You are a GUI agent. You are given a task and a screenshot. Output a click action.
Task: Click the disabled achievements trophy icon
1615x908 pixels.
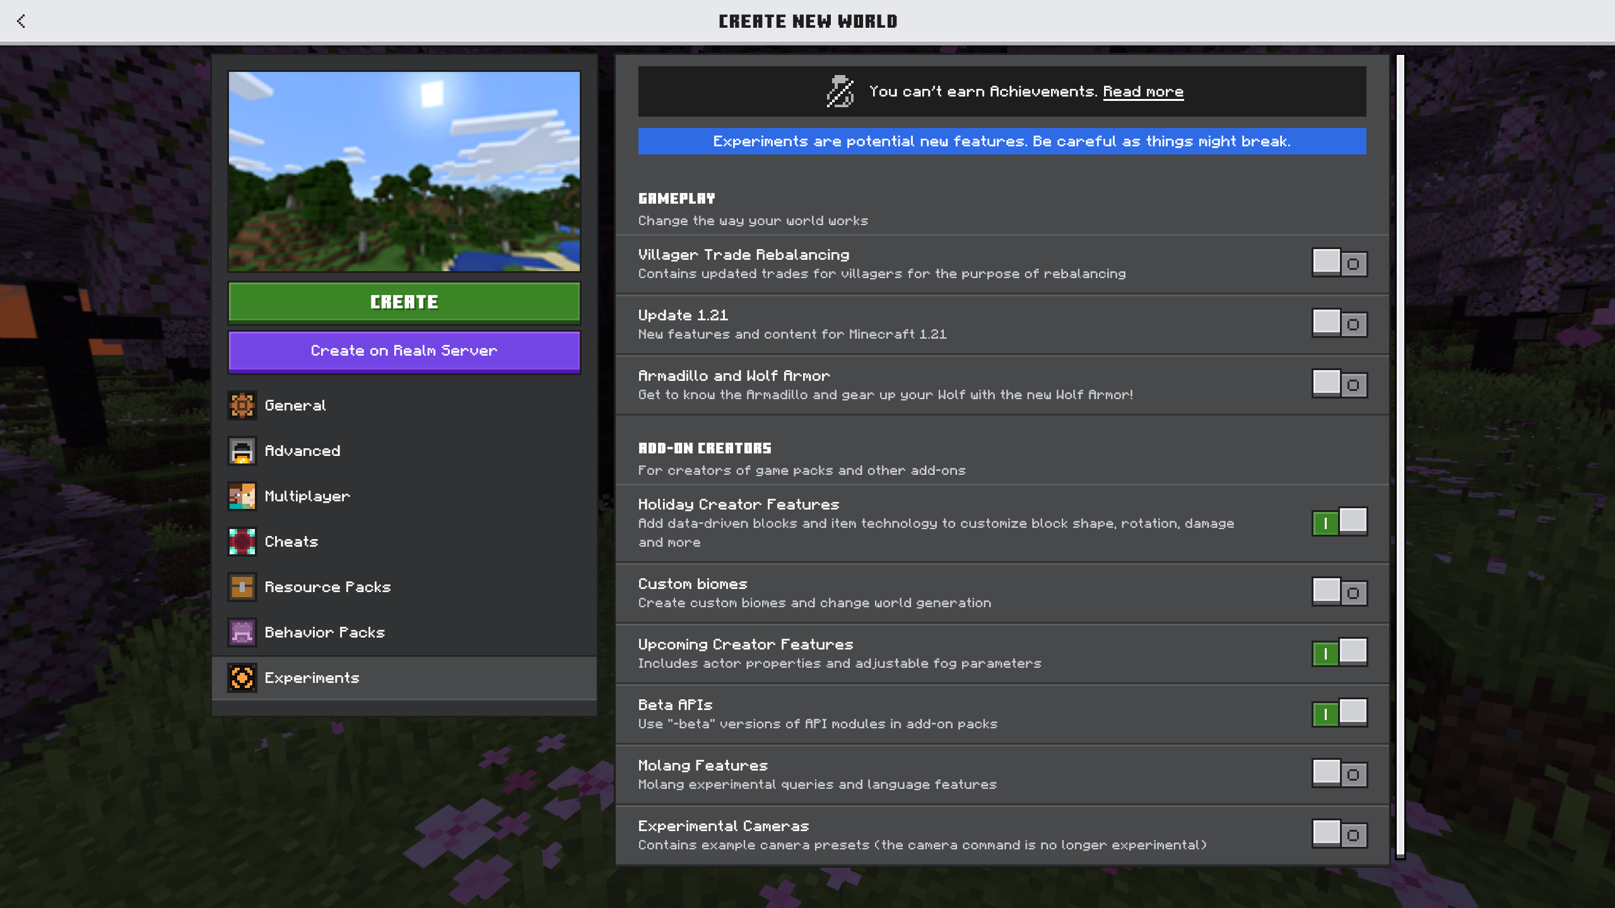coord(840,91)
